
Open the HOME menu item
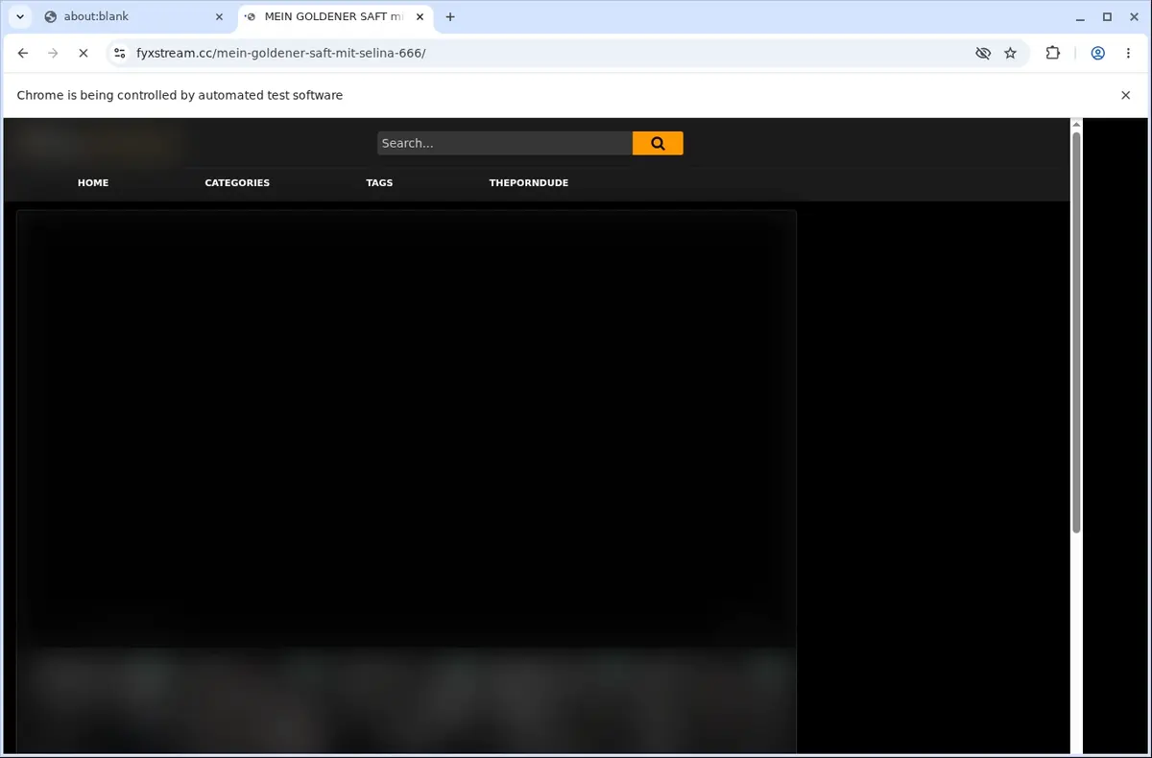tap(93, 182)
